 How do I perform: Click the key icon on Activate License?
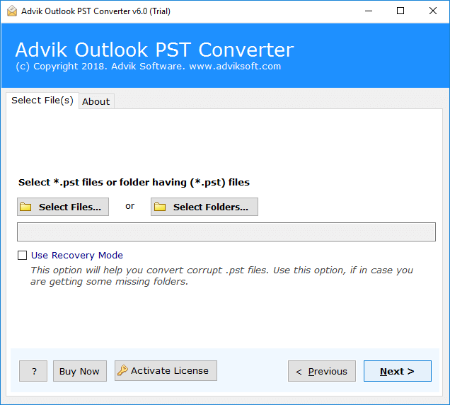coord(122,370)
